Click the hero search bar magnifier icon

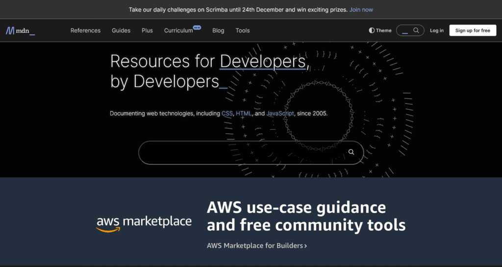(x=351, y=152)
